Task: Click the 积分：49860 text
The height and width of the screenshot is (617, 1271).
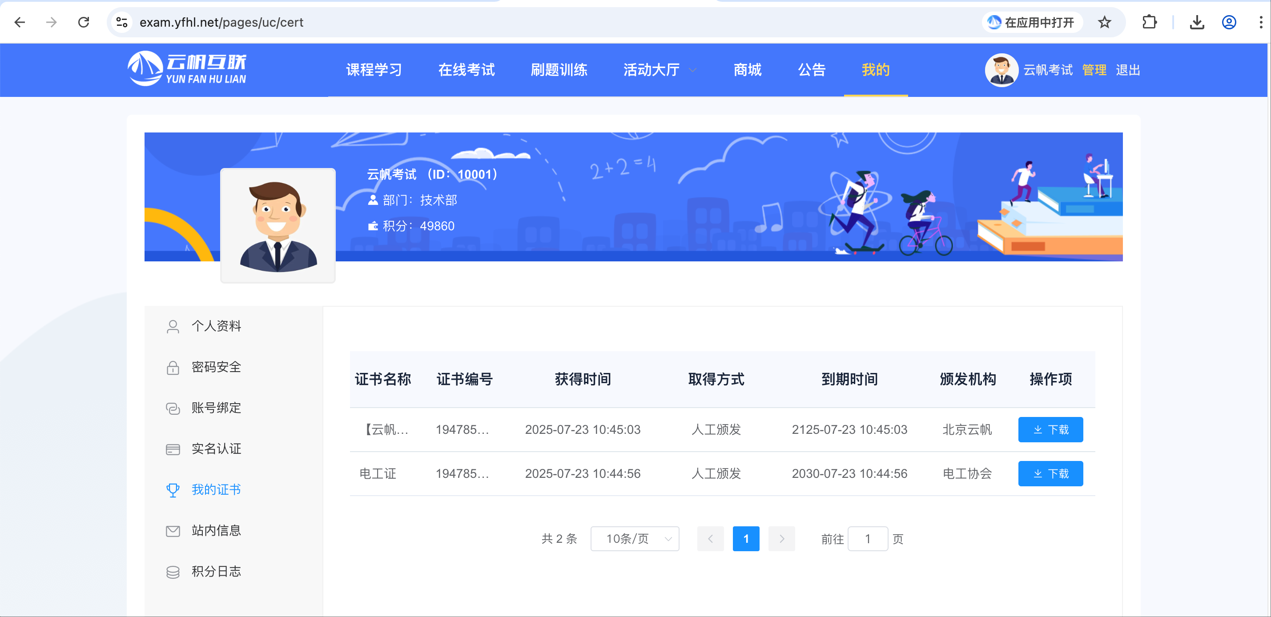Action: (x=411, y=226)
